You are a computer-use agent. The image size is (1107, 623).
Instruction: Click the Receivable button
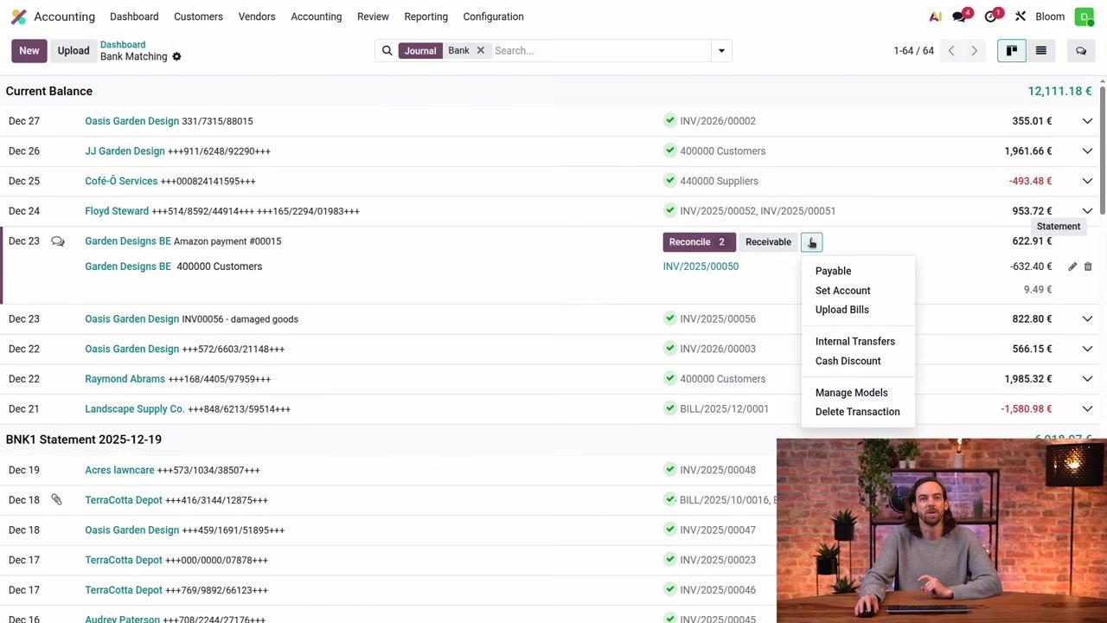(x=768, y=242)
